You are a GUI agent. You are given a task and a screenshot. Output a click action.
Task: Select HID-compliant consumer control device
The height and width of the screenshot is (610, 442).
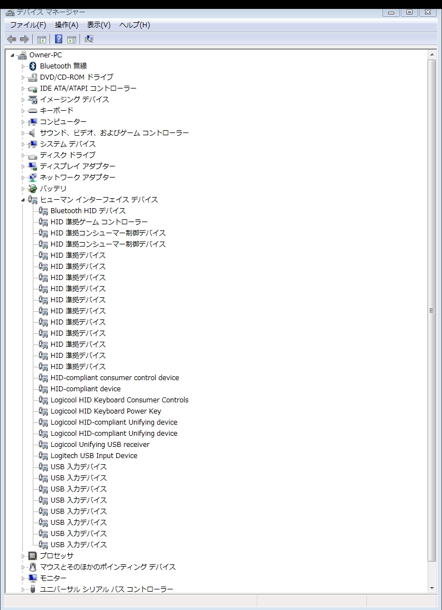pos(115,378)
